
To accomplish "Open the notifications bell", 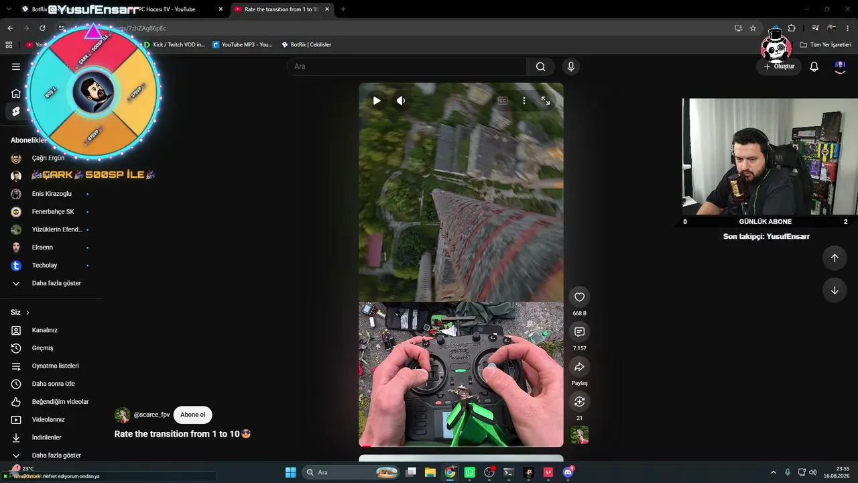I will click(814, 66).
